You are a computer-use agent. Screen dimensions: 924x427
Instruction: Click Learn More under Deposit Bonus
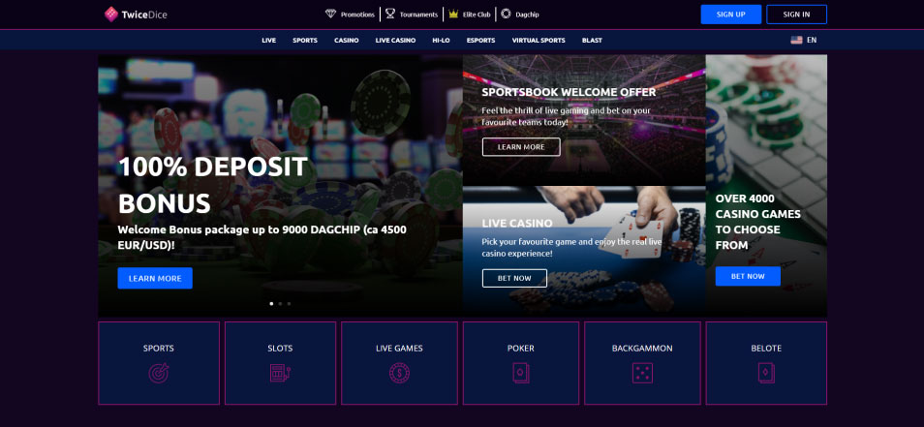point(155,278)
